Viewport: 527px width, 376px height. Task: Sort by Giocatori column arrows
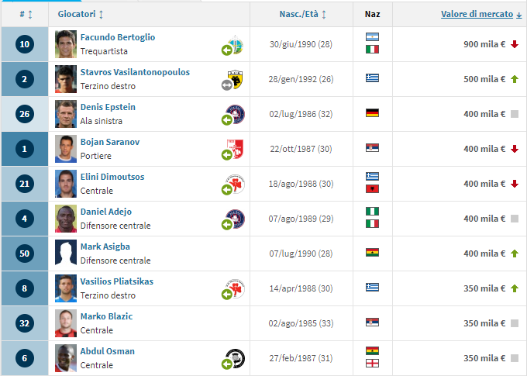point(101,14)
